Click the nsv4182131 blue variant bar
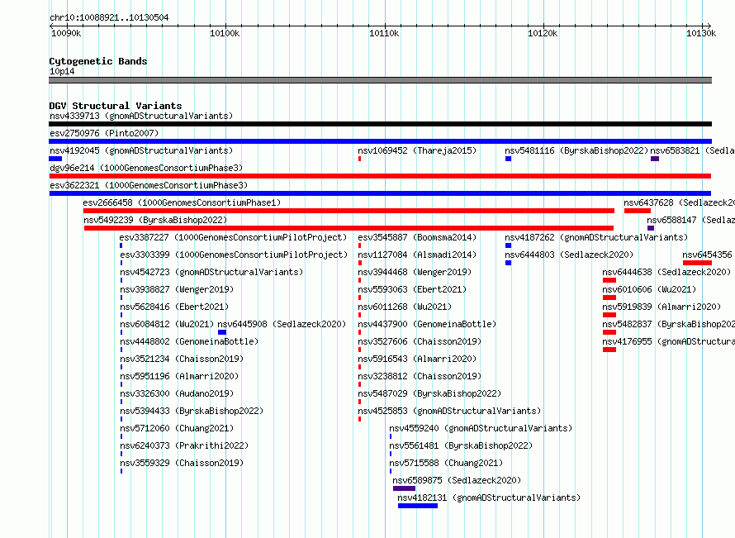 [418, 506]
